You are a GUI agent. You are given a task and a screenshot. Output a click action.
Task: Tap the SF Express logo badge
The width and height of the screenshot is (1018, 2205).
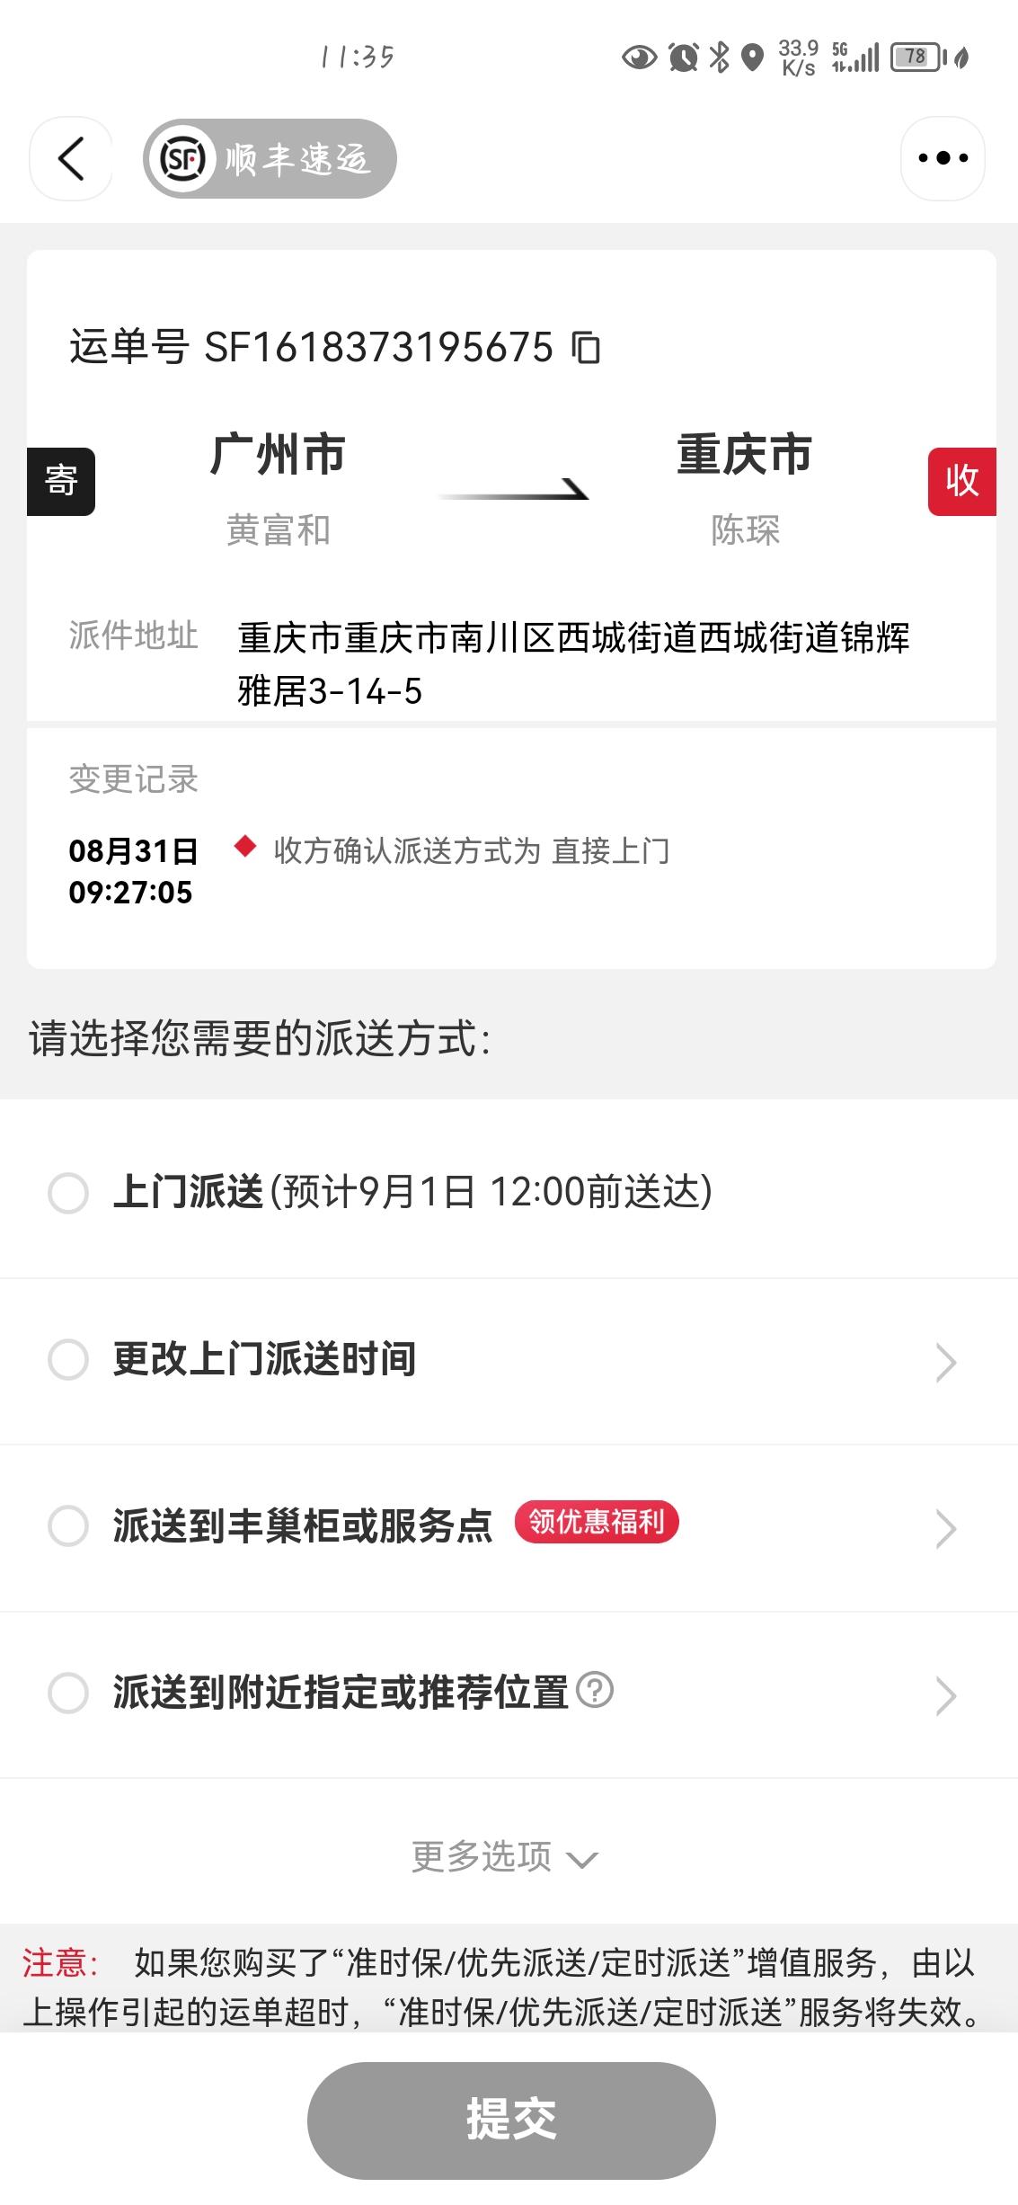(x=270, y=159)
